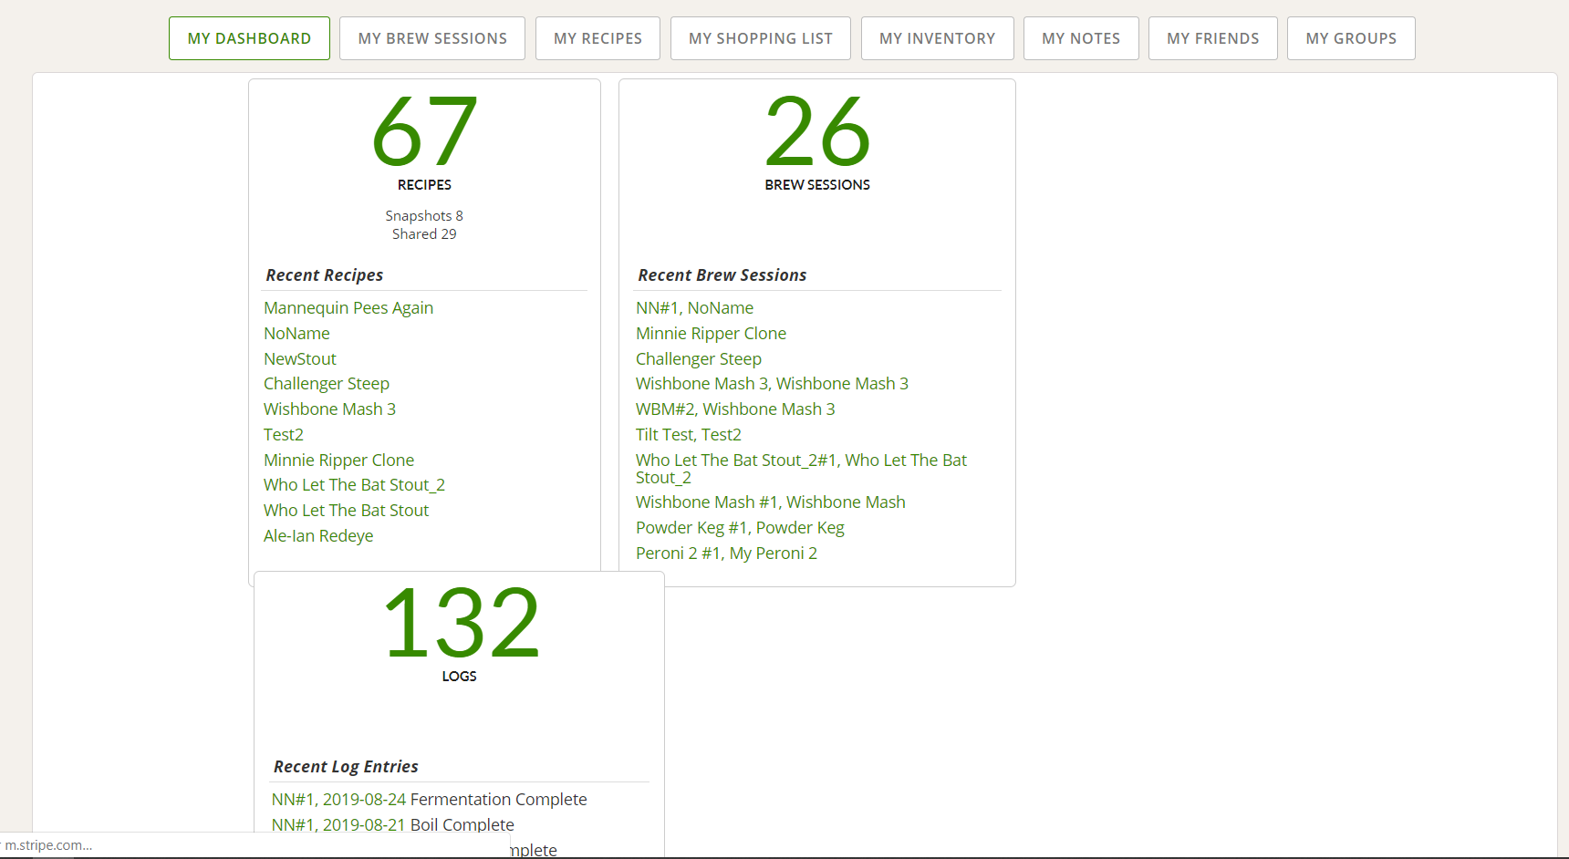Open Peroni 2 #1 brew session
1569x859 pixels.
[726, 554]
